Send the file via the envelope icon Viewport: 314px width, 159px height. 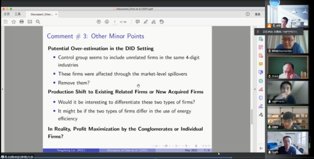click(30, 22)
